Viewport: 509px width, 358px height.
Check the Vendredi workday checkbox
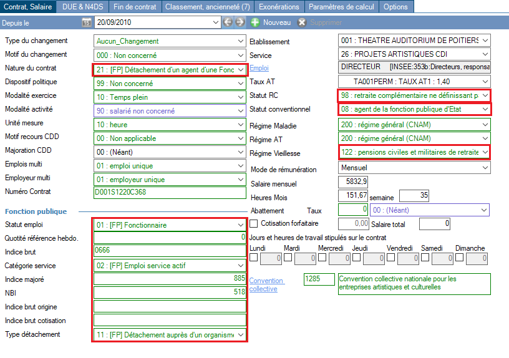tap(390, 258)
